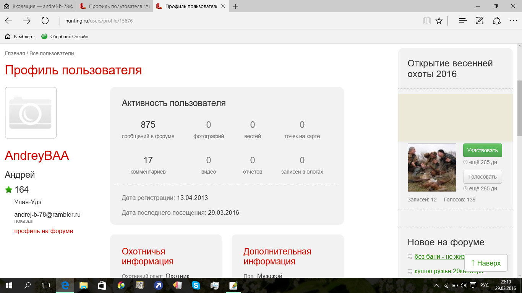Show hidden system tray icons
The image size is (522, 293).
(x=437, y=285)
